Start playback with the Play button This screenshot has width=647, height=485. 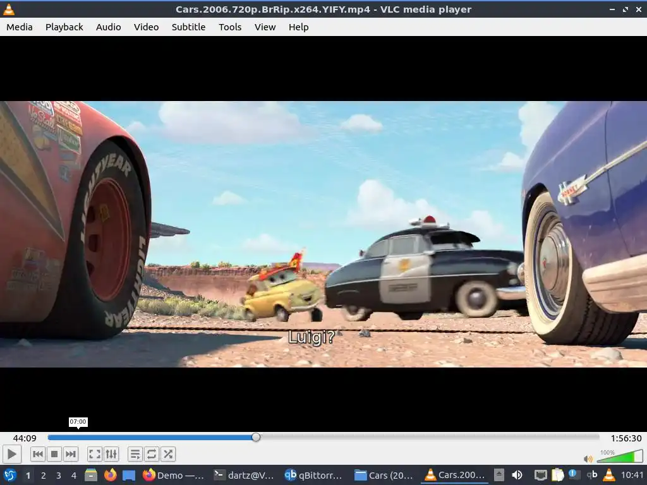point(11,454)
